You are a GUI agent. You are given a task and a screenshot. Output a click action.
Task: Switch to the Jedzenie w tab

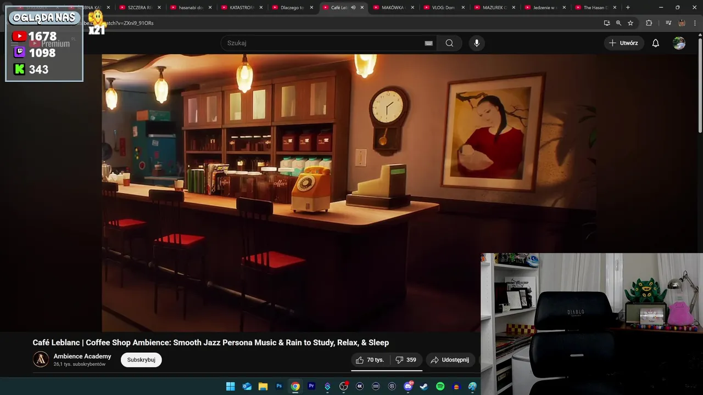click(x=545, y=8)
